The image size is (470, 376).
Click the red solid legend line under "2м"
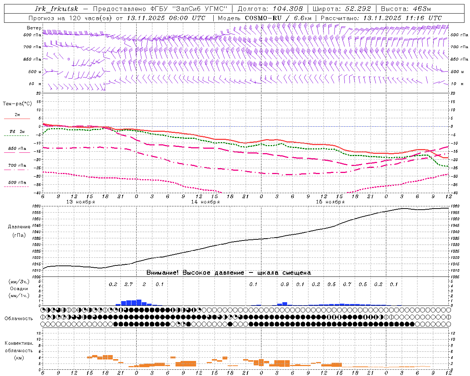point(17,119)
